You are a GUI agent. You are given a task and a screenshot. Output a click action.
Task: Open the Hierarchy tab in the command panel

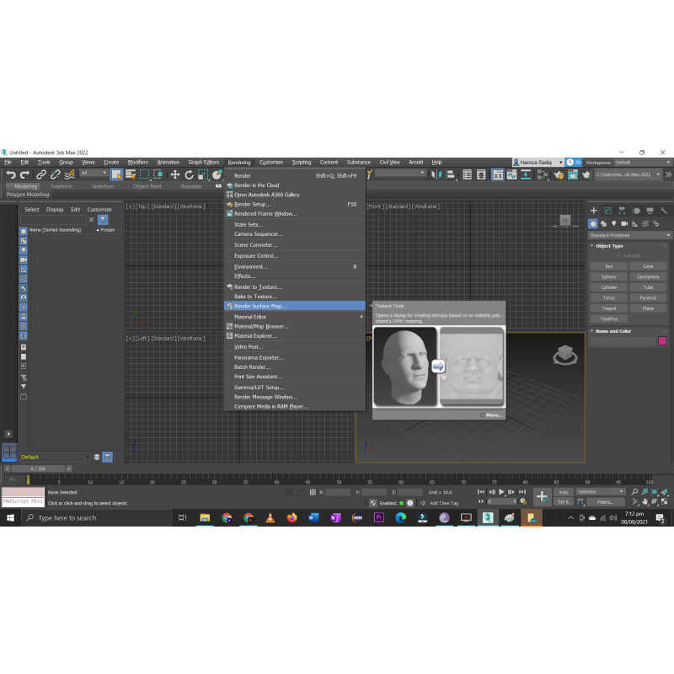(x=622, y=211)
